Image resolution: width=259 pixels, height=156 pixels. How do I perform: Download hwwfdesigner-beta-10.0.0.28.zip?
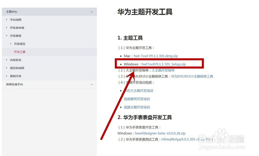(x=160, y=133)
